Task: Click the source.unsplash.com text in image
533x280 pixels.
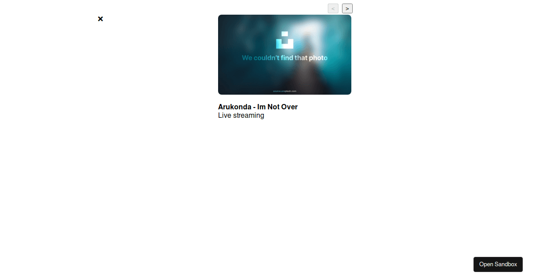Action: (285, 91)
